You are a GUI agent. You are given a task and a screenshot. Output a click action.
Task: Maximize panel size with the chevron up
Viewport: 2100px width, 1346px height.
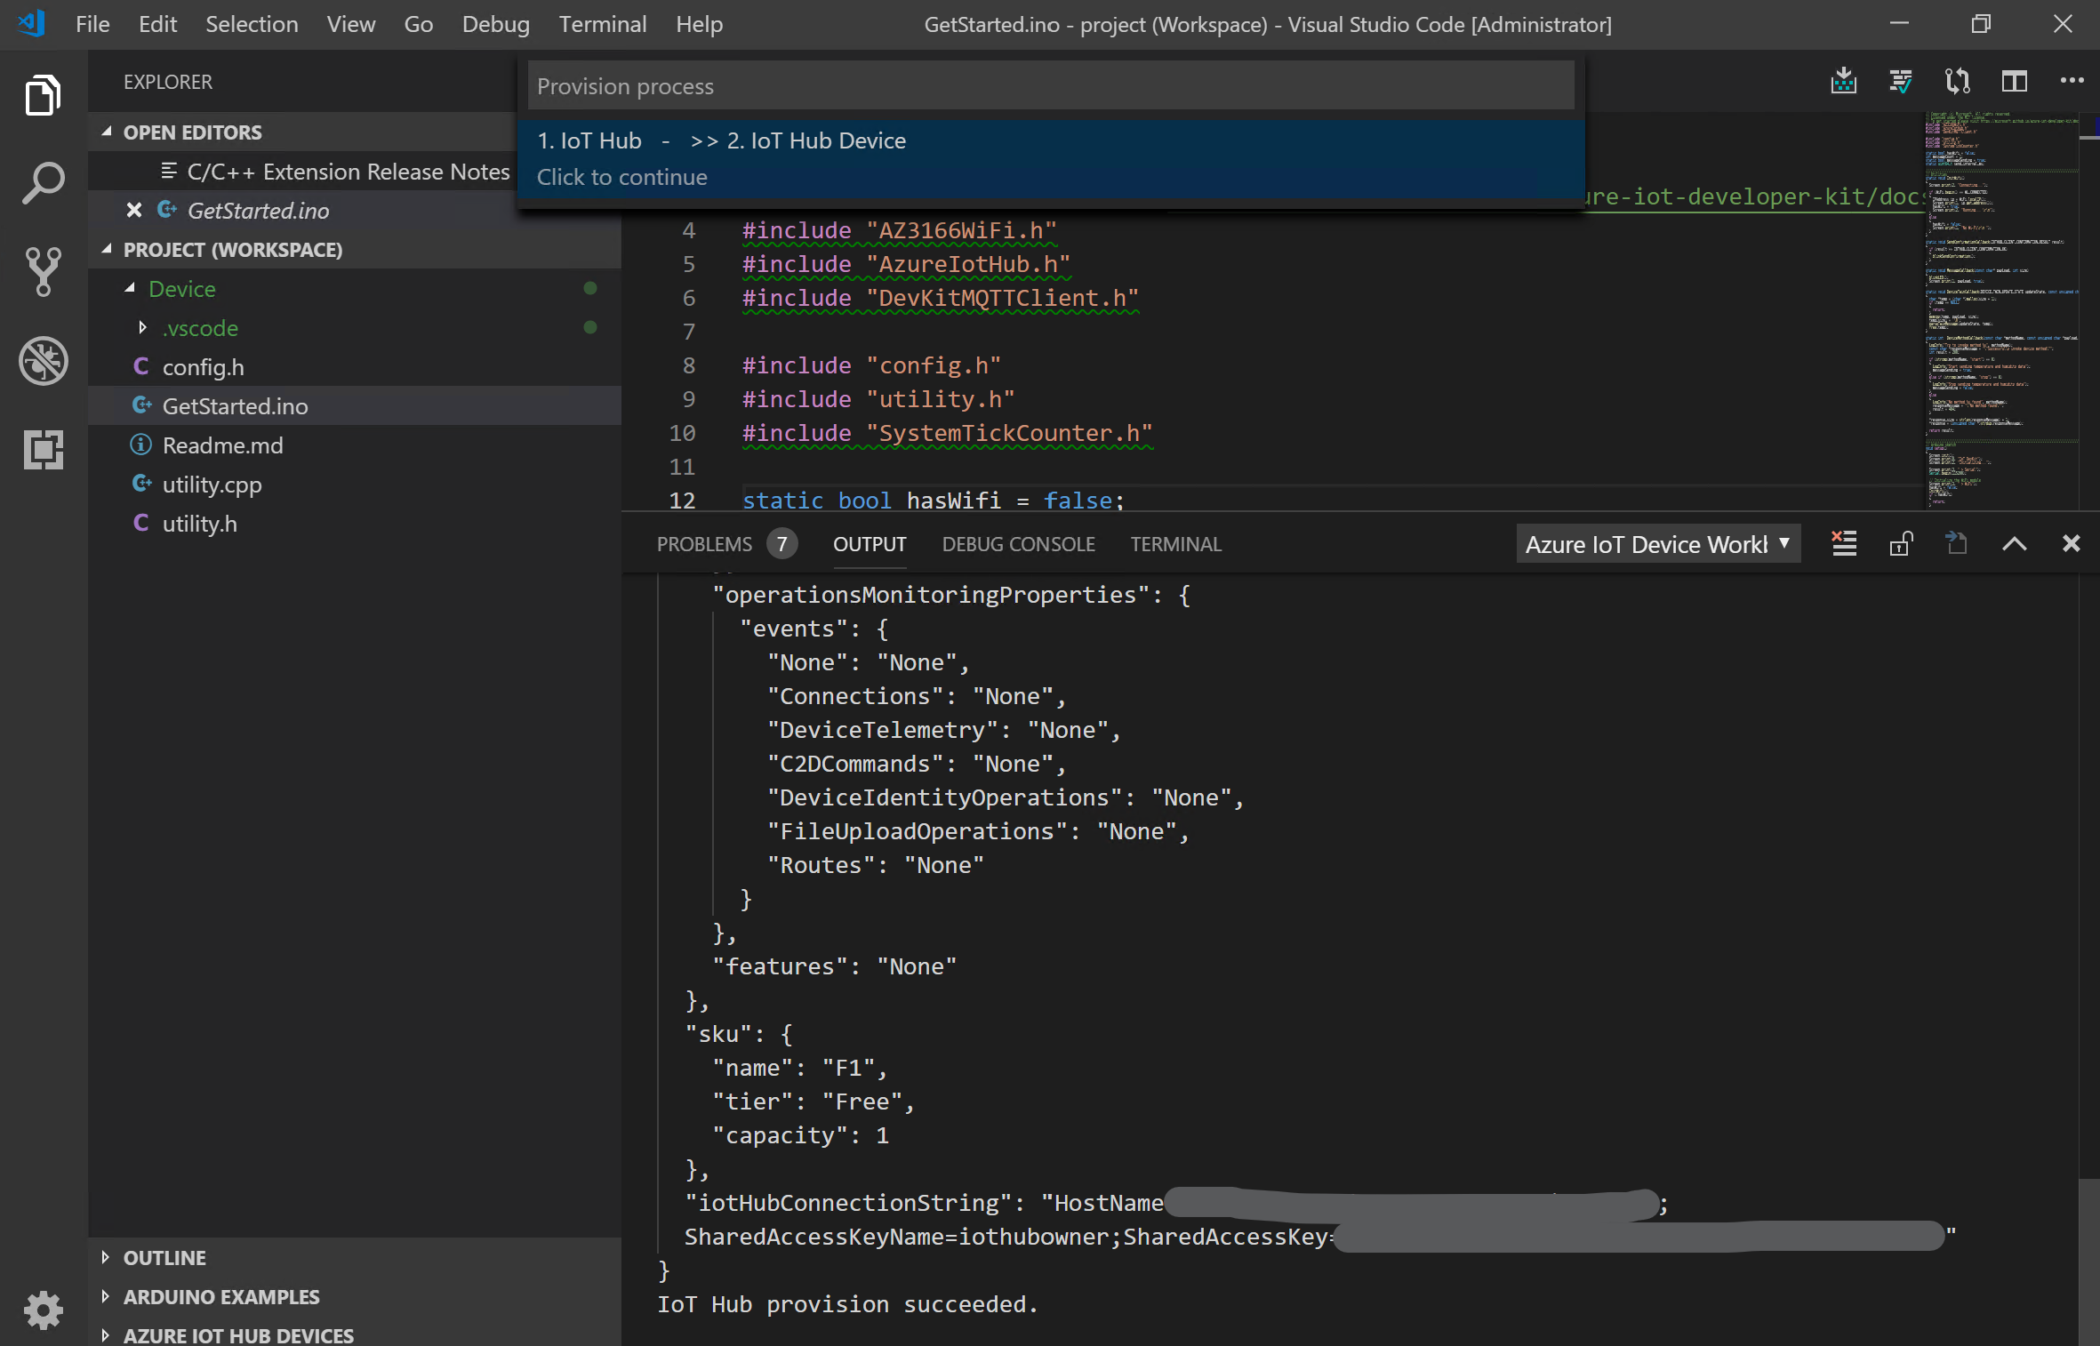coord(2014,544)
